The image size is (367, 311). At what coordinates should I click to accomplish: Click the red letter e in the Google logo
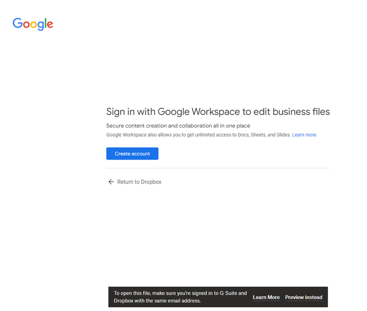[x=50, y=26]
